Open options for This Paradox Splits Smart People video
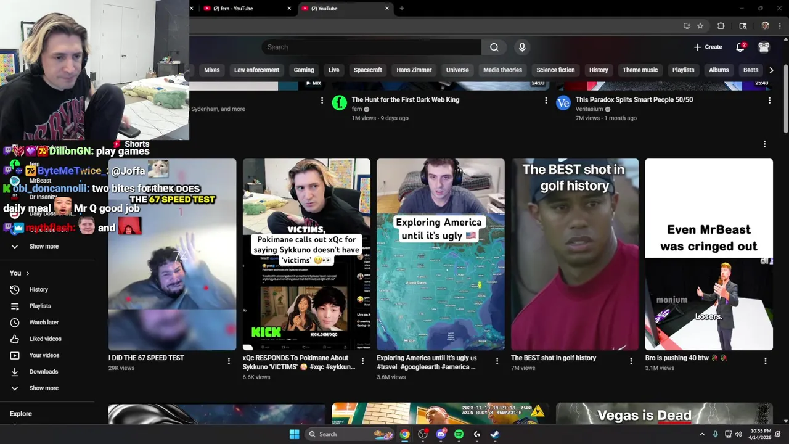 [769, 100]
